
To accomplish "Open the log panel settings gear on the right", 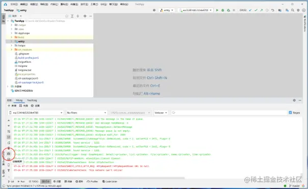I will [x=294, y=100].
